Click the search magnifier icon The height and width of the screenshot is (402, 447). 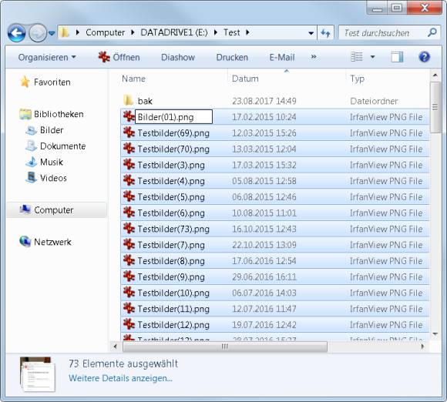pos(432,33)
